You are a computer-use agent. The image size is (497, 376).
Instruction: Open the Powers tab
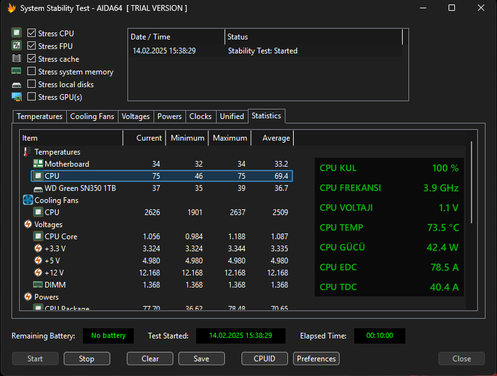click(169, 116)
